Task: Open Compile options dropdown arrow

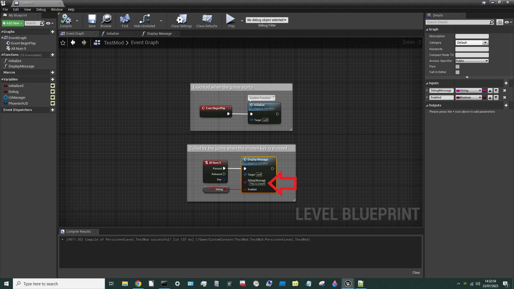Action: pyautogui.click(x=77, y=21)
